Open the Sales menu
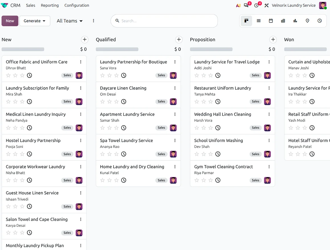This screenshot has width=330, height=250. [x=31, y=6]
